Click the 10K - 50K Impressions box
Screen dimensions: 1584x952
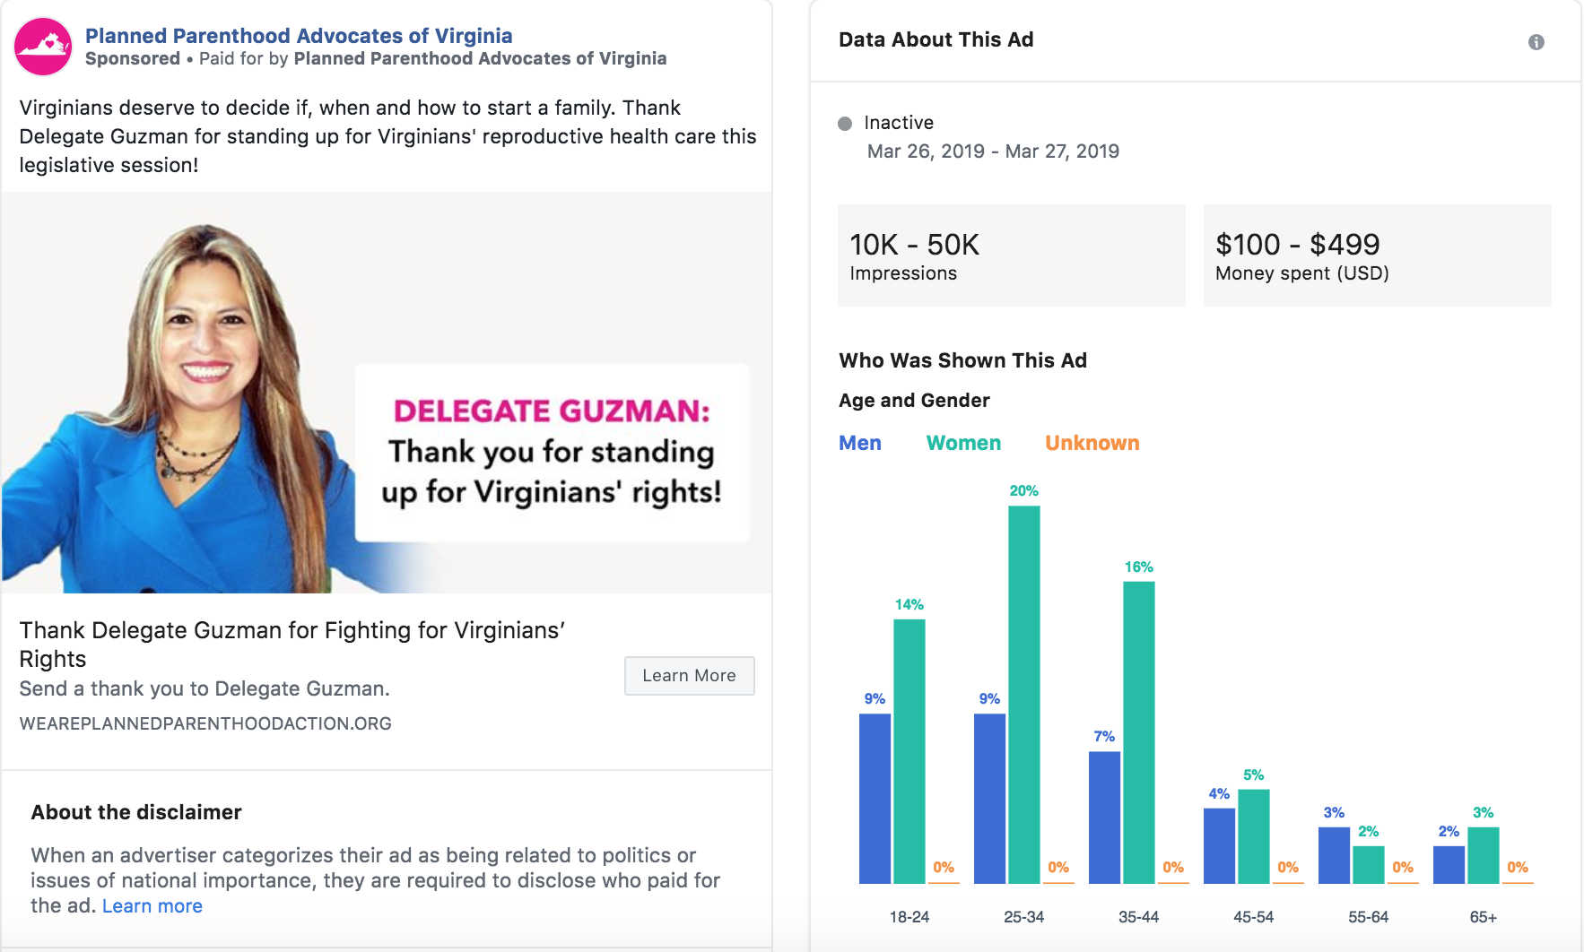click(1011, 255)
